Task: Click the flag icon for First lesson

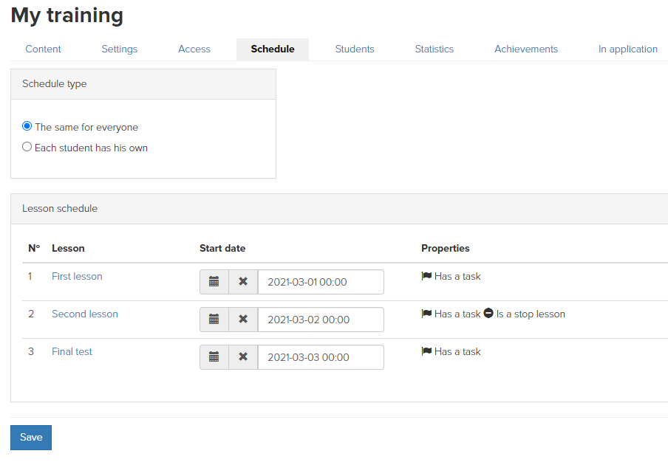Action: tap(426, 276)
